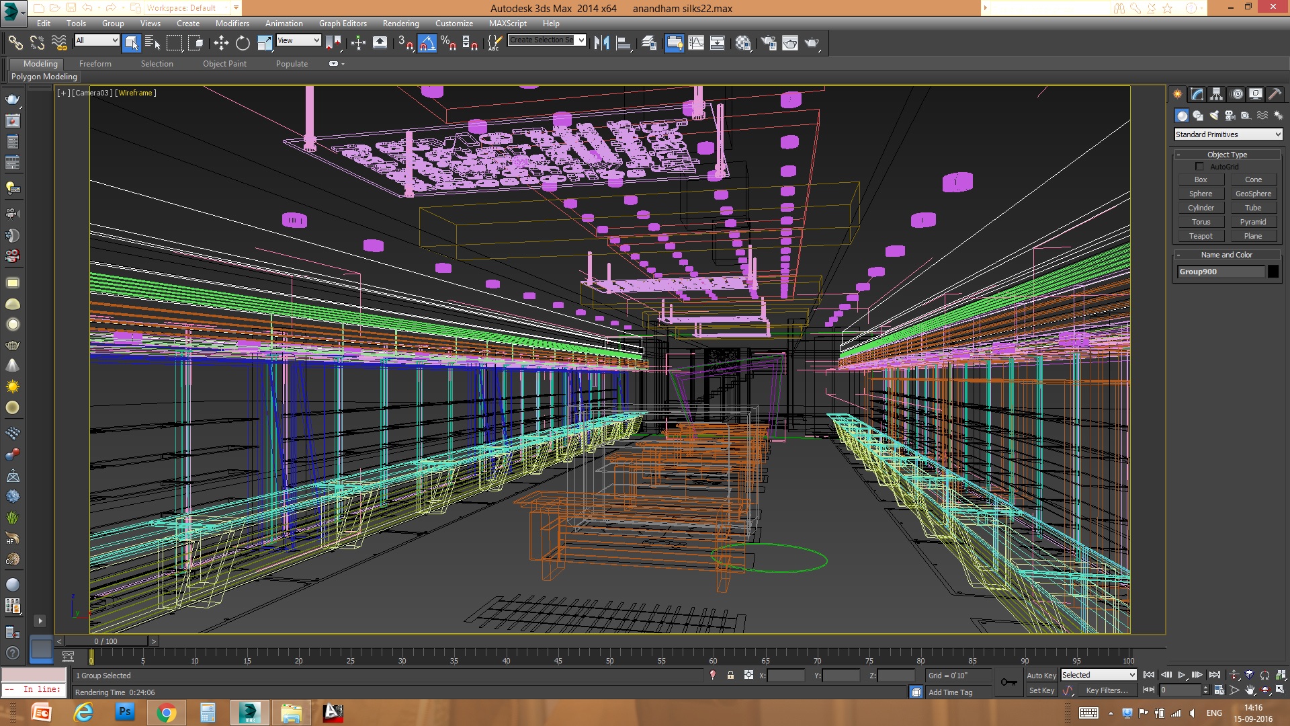Open the Rendering menu

coord(400,23)
